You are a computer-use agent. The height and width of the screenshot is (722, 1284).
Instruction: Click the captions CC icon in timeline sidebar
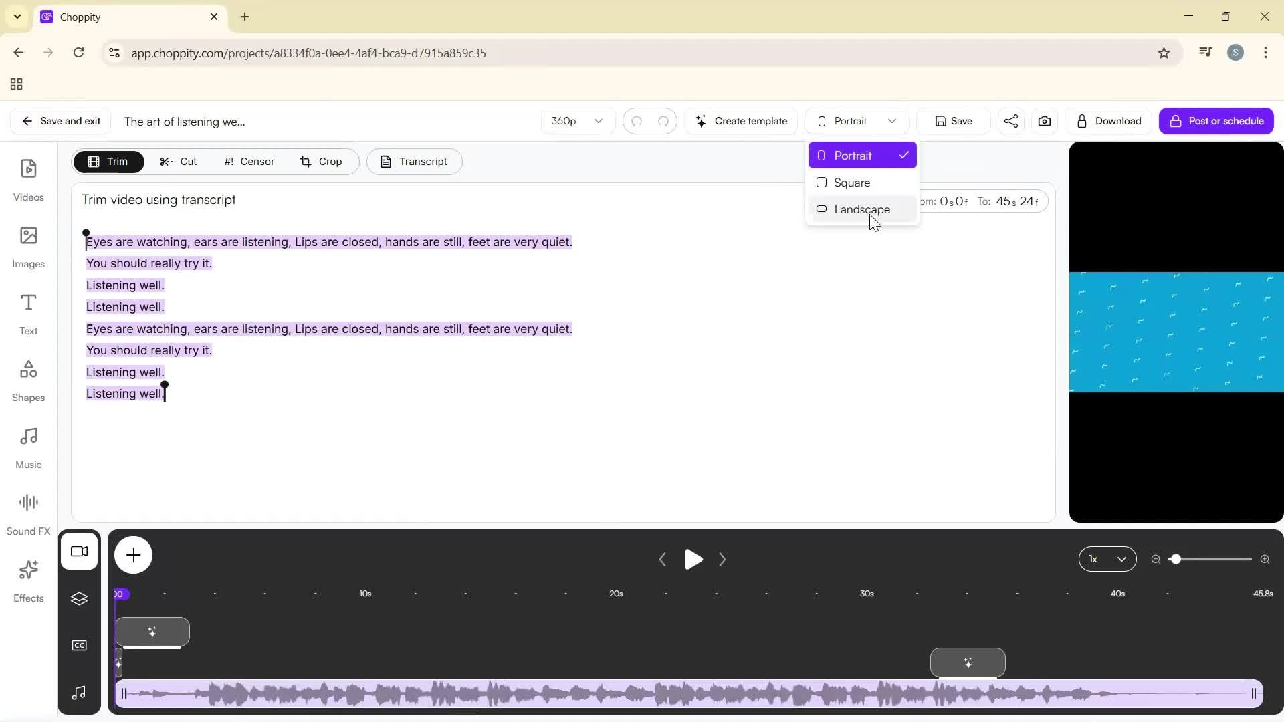pyautogui.click(x=80, y=644)
